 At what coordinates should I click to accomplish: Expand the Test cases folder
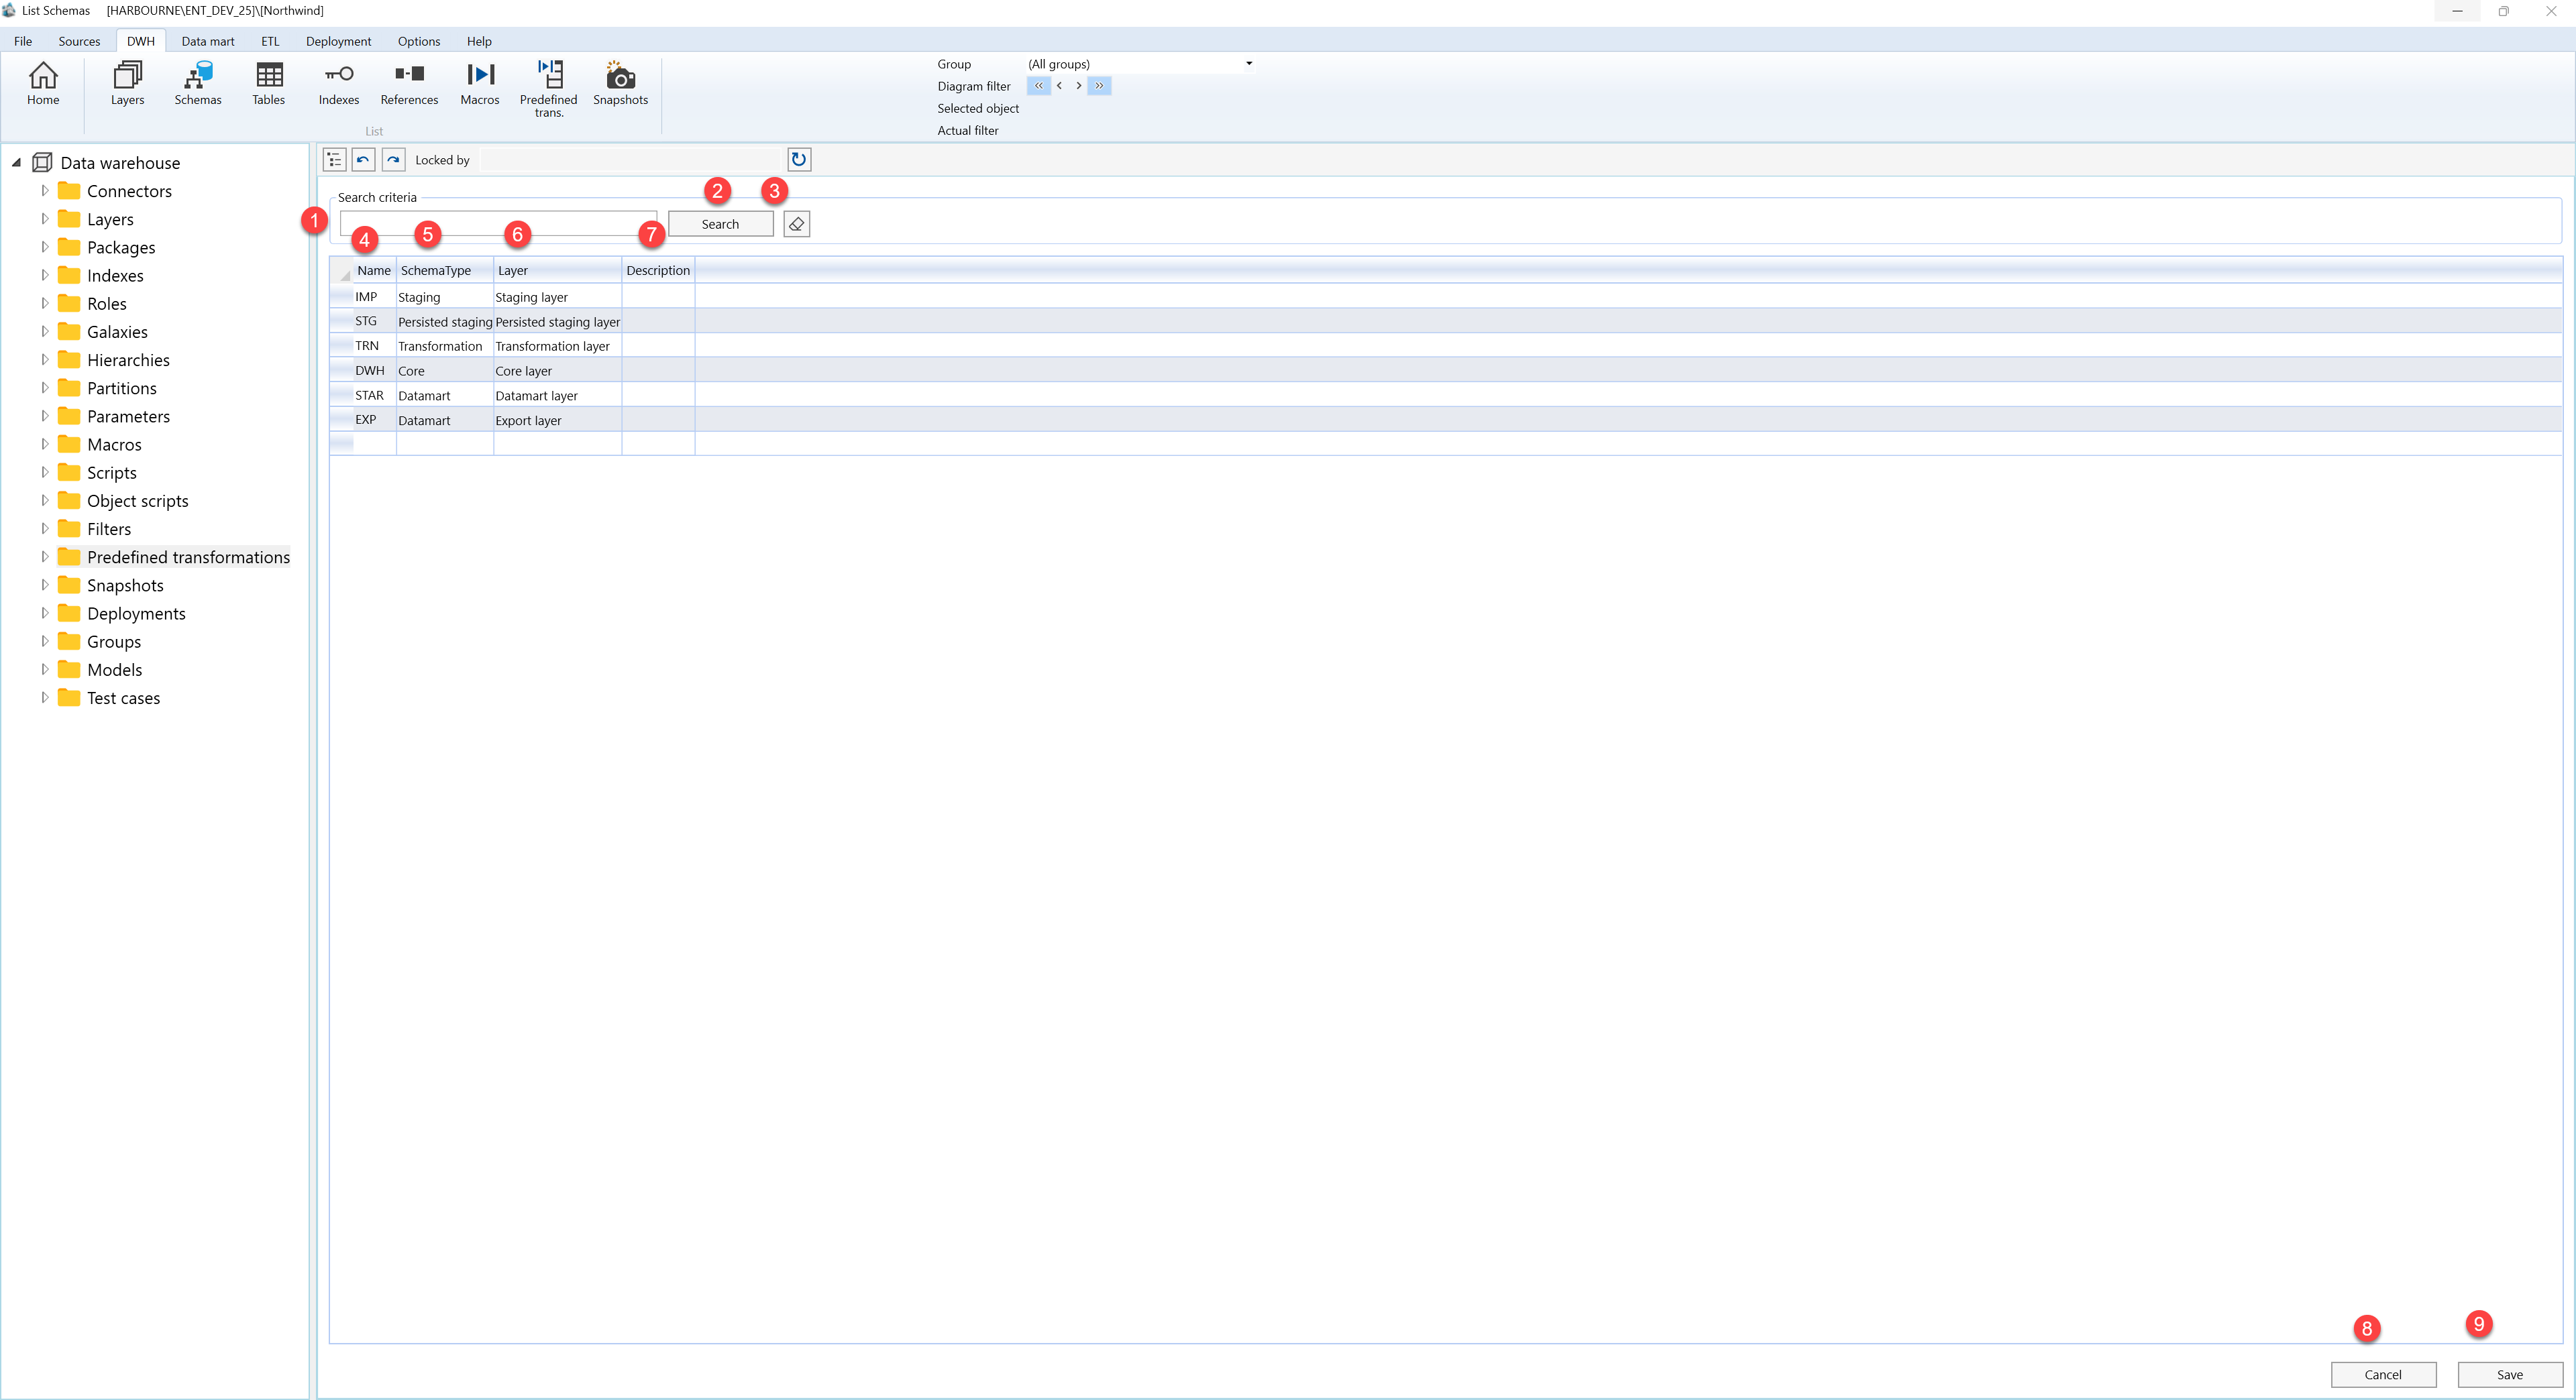45,697
